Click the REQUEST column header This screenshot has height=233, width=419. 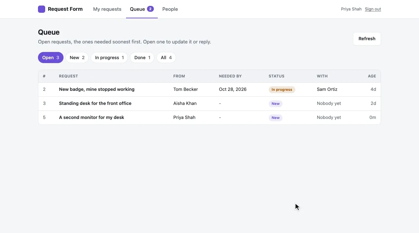point(68,76)
